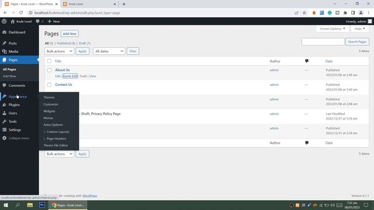Viewport: 374px width, 210px height.
Task: Click the Add New page button
Action: [70, 34]
